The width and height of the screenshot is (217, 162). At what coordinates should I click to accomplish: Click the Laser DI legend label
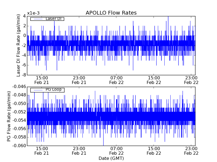(53, 19)
